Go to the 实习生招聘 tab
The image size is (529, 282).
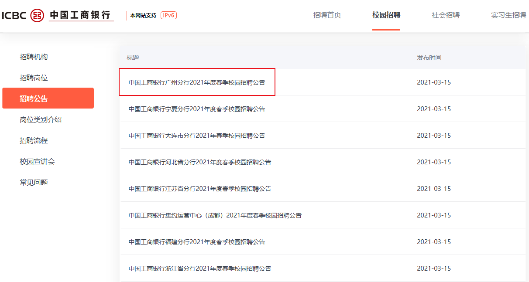point(508,15)
